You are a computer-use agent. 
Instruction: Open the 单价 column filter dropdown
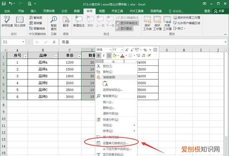[x=79, y=57]
